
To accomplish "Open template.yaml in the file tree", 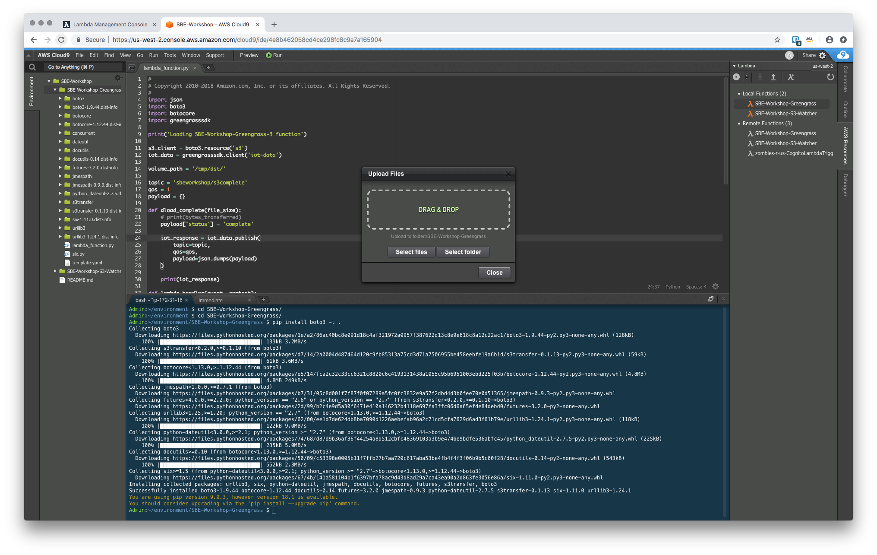I will click(x=87, y=263).
